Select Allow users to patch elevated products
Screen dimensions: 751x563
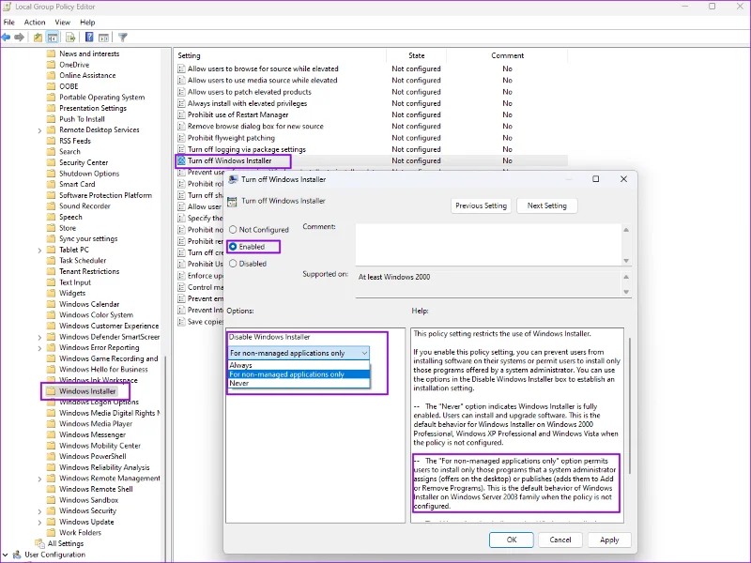click(x=249, y=92)
